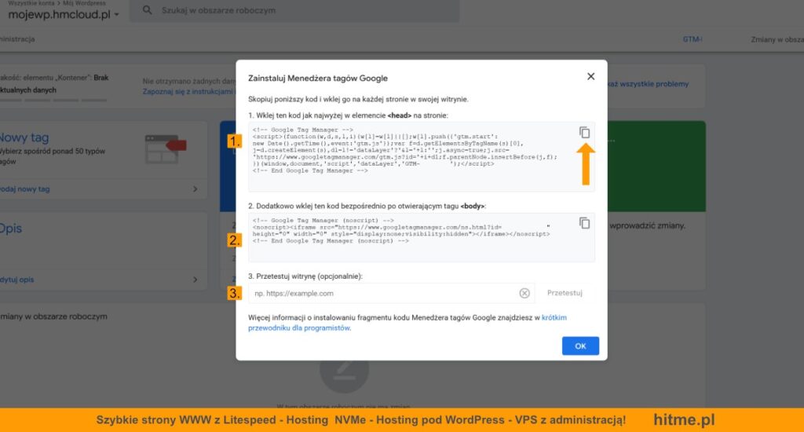Copy the head Google Tag Manager code snippet
Viewport: 804px width, 432px height.
click(x=584, y=133)
